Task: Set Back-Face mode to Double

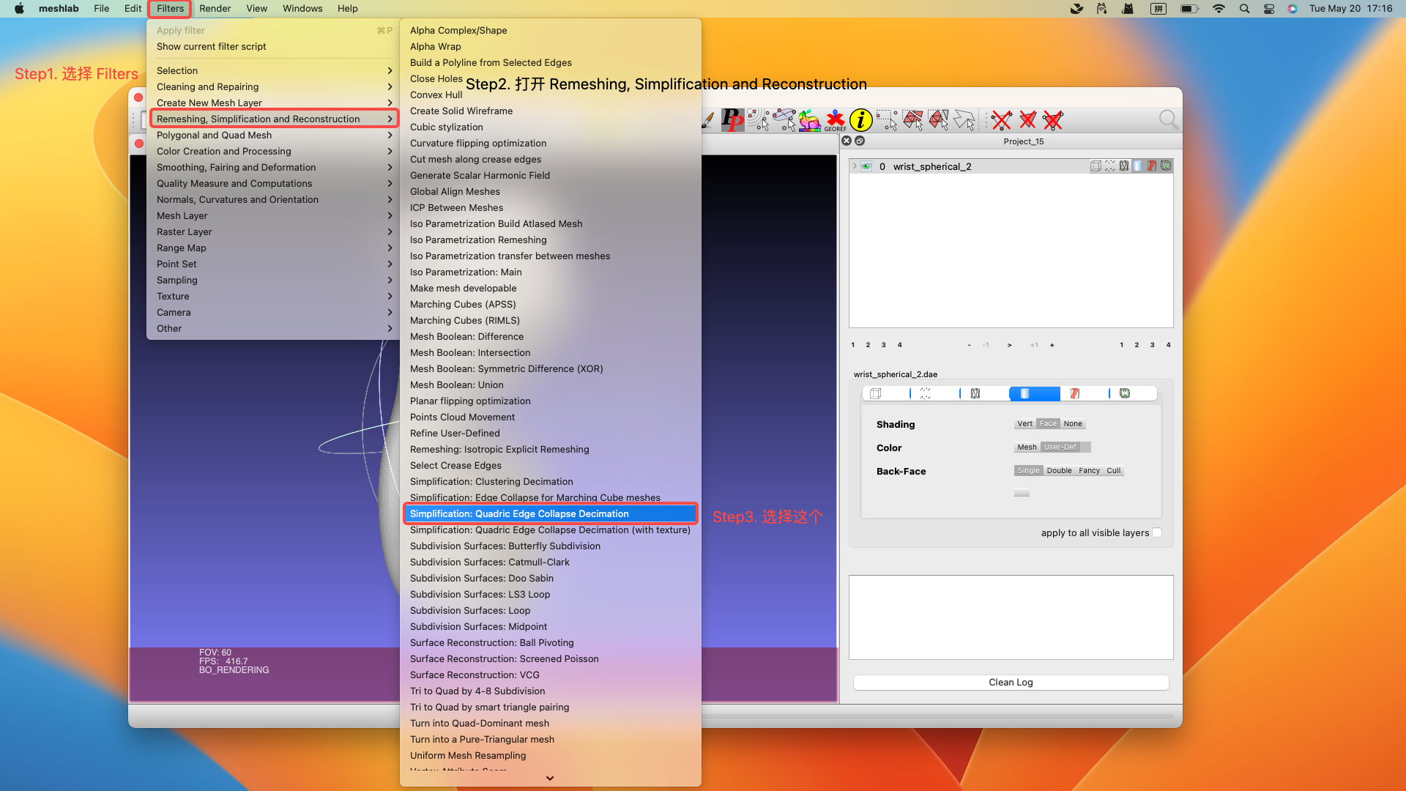Action: click(x=1059, y=471)
